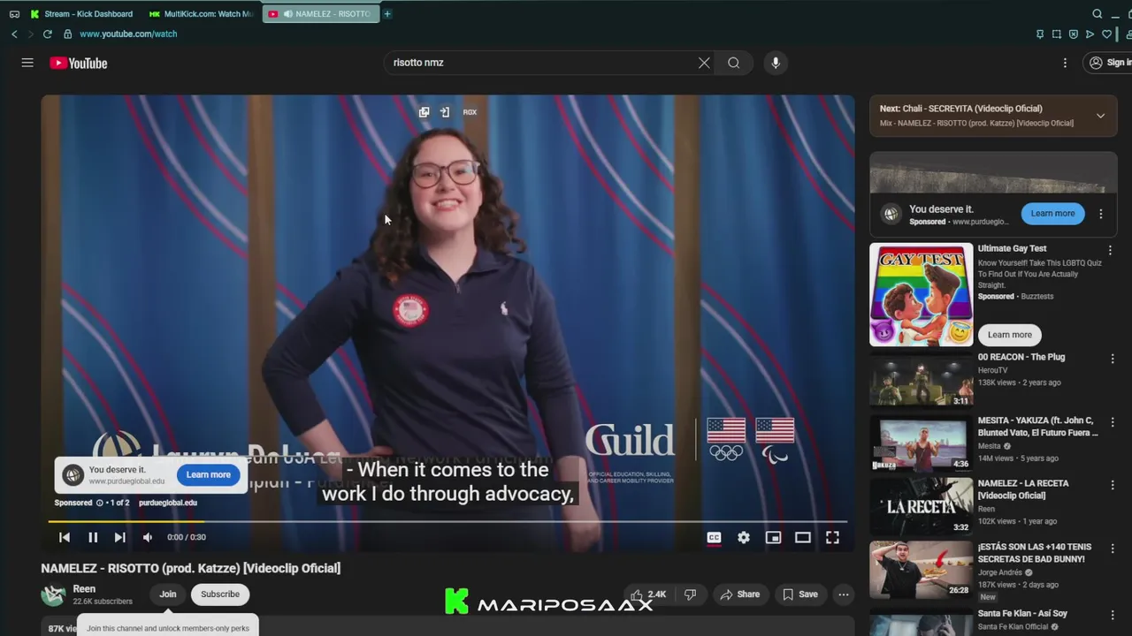This screenshot has width=1132, height=636.
Task: Open the ad blocker shield icon
Action: point(1074,34)
